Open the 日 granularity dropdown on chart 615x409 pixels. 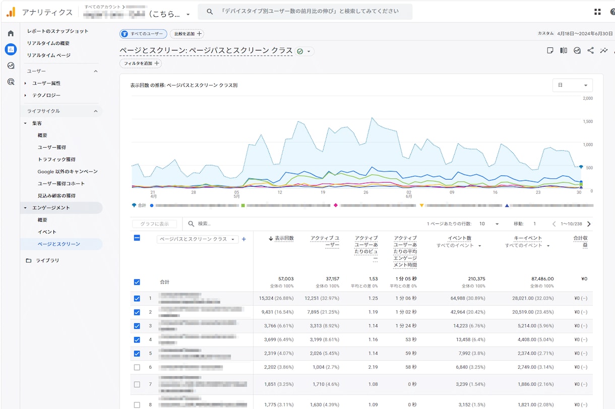point(573,85)
